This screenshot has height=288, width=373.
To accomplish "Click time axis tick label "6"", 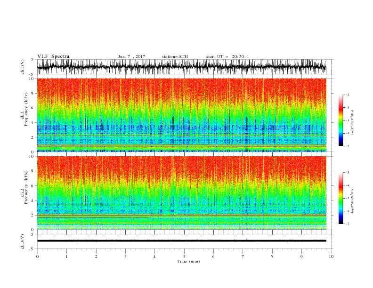I will [213, 256].
